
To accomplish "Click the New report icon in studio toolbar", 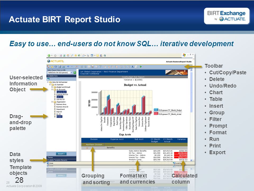I will pos(48,67).
